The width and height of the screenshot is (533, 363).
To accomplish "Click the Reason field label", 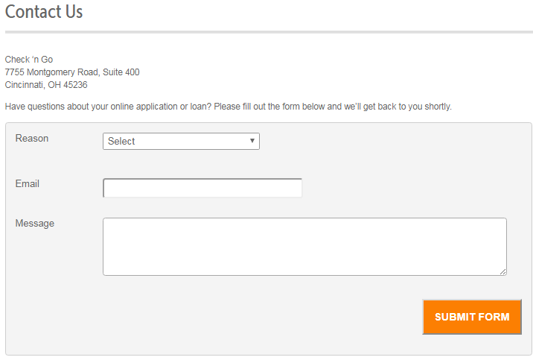I will click(32, 139).
